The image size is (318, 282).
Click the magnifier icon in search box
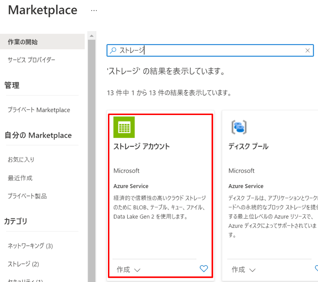pos(113,50)
